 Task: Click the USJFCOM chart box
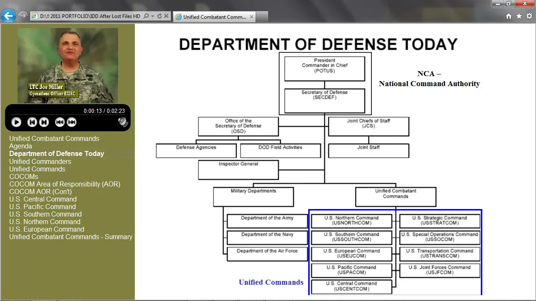click(440, 270)
